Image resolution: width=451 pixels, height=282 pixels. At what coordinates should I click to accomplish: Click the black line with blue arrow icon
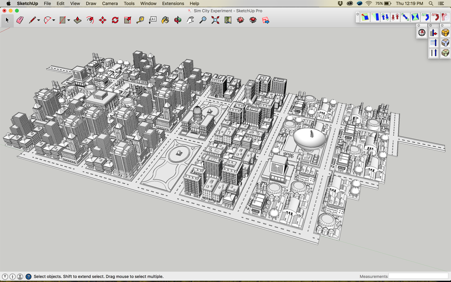pyautogui.click(x=433, y=53)
